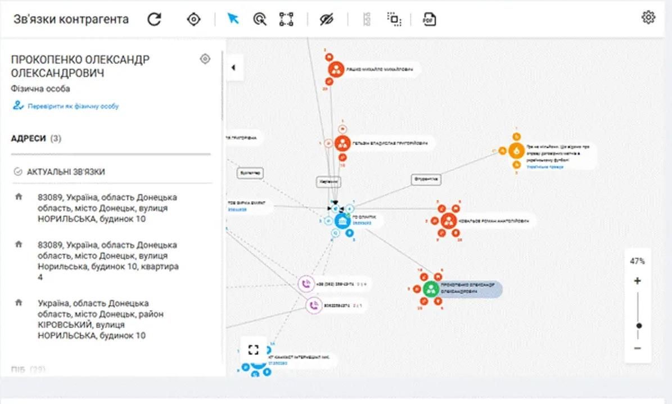Click the Ковальов Роман Анатолійович node
Screen dimensions: 672x404
pyautogui.click(x=448, y=221)
